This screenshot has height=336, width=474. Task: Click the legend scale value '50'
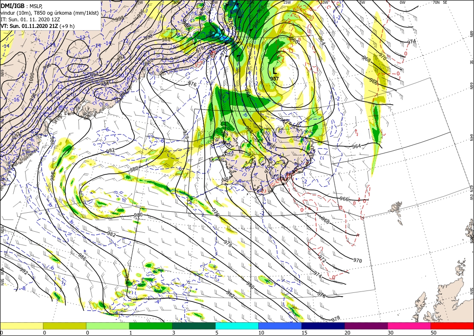click(434, 333)
